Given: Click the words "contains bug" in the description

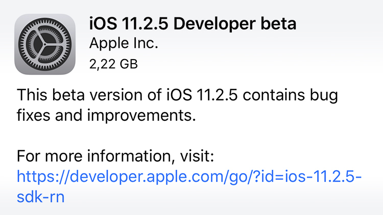Looking at the screenshot, I should (x=291, y=96).
